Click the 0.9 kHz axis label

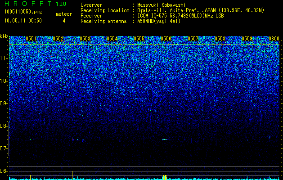click(4, 103)
